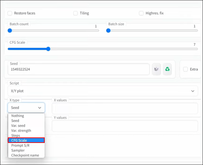This screenshot has height=165, width=203.
Task: Click the green recycle seed icon
Action: [x=167, y=69]
